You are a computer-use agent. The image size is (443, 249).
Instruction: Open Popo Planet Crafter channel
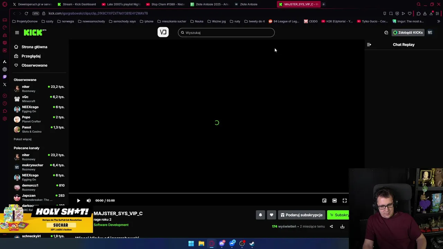(x=39, y=119)
